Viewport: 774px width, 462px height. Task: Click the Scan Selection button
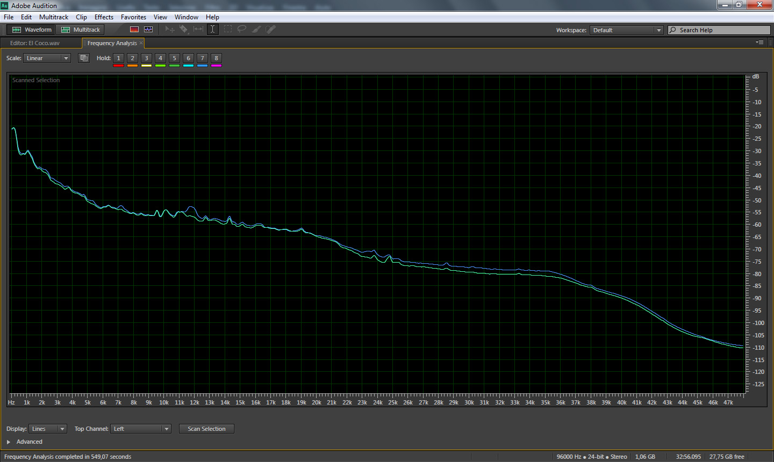[206, 429]
